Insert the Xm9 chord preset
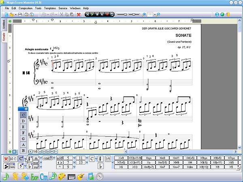Screen dimensions: 243x182 coord(162,158)
